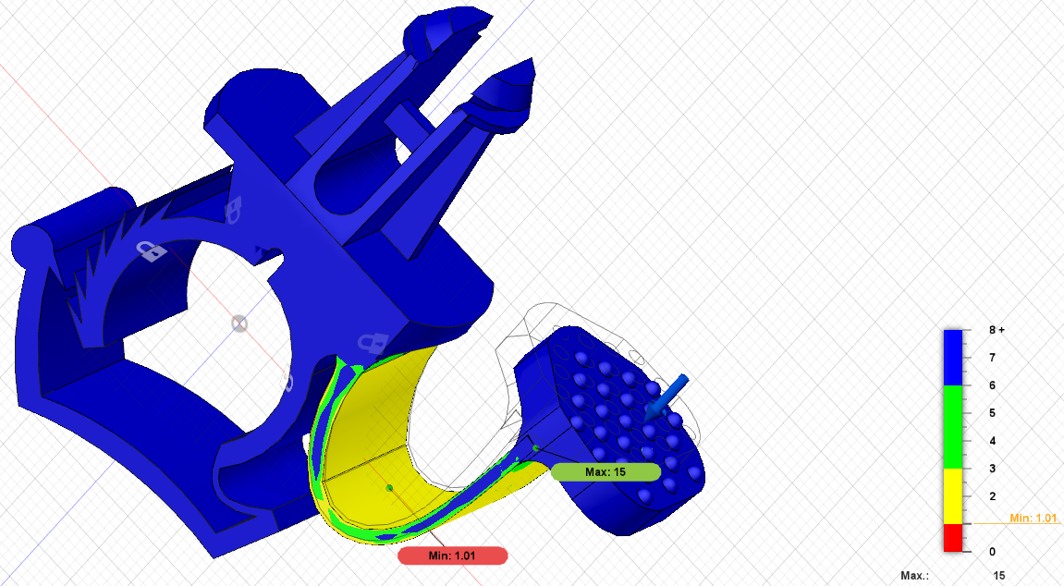
Task: Select the green band of the legend
Action: (953, 427)
